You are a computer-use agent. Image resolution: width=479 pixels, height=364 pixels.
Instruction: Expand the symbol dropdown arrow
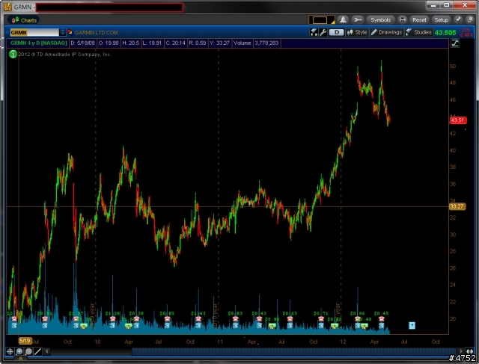tap(63, 32)
